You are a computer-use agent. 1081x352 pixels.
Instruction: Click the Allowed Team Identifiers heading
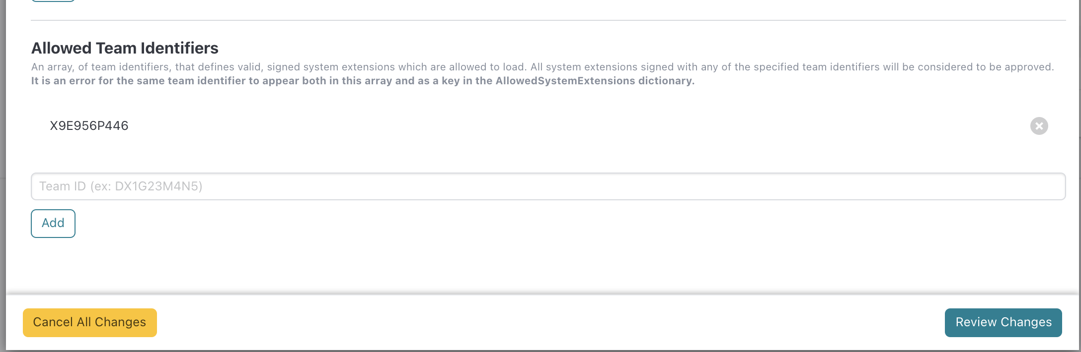pos(125,48)
